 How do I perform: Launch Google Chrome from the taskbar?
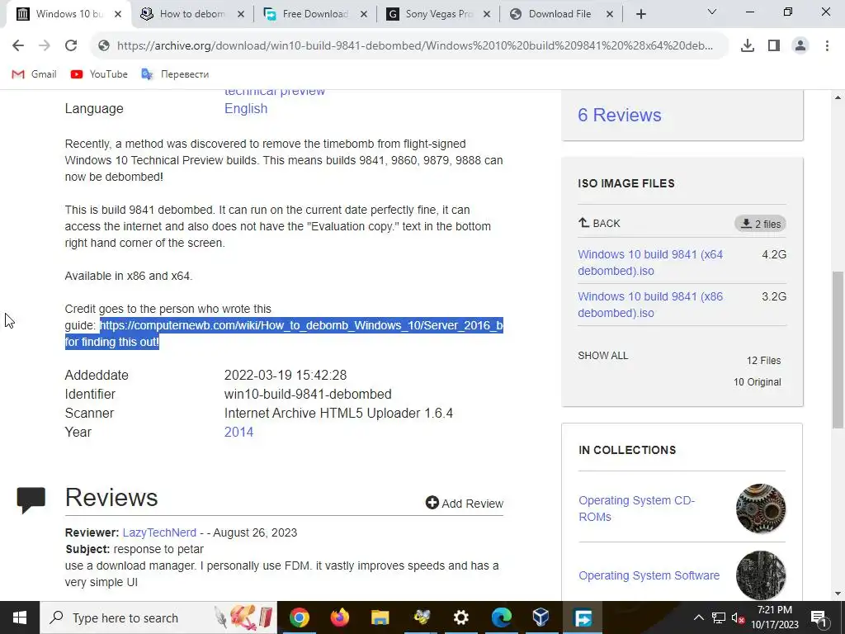point(299,617)
